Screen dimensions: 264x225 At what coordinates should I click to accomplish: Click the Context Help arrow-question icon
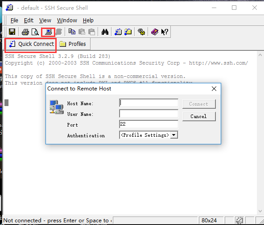coord(165,32)
